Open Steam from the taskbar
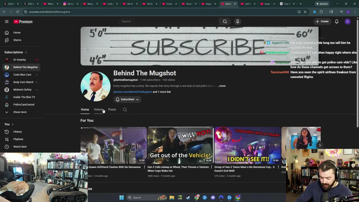 point(188,198)
